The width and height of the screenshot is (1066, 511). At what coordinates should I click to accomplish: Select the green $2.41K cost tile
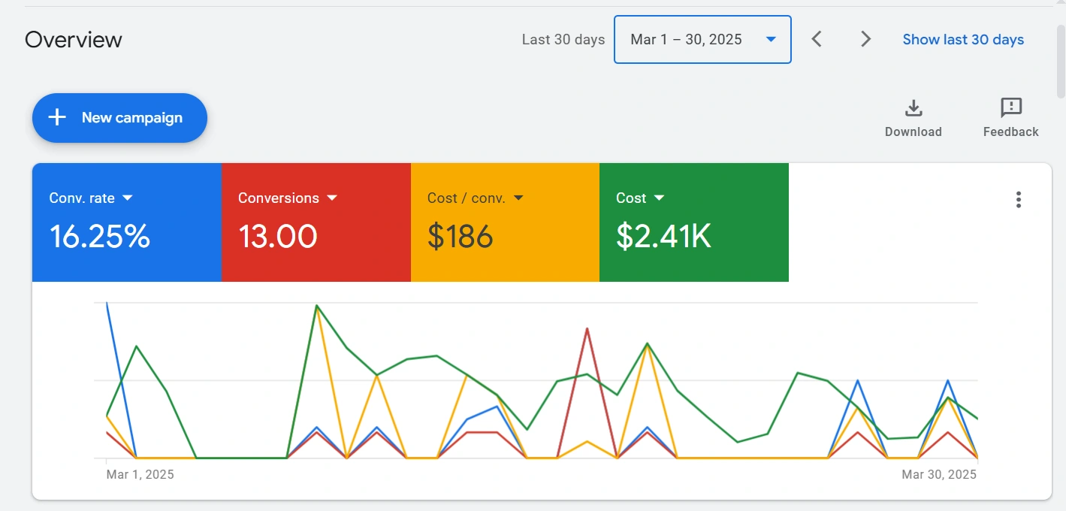(694, 222)
